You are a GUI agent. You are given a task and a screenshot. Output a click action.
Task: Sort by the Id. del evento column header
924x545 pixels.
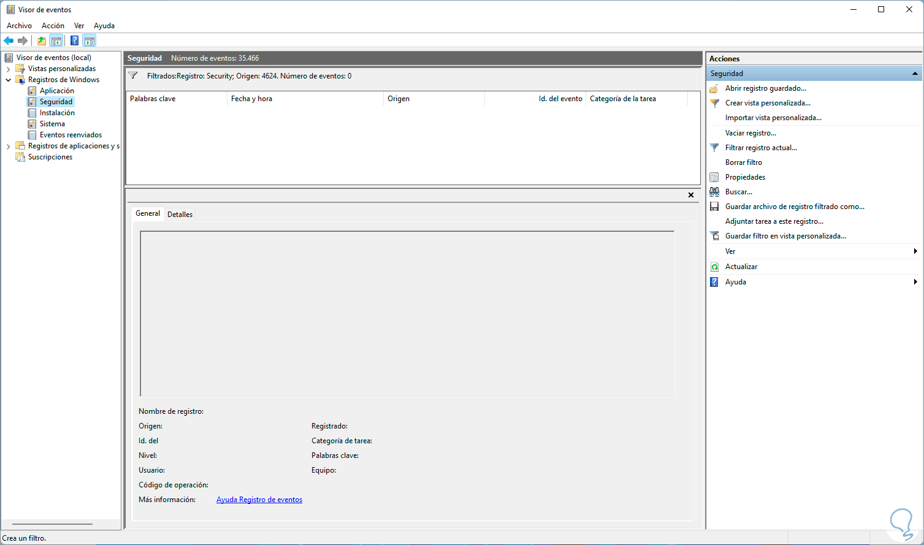535,99
